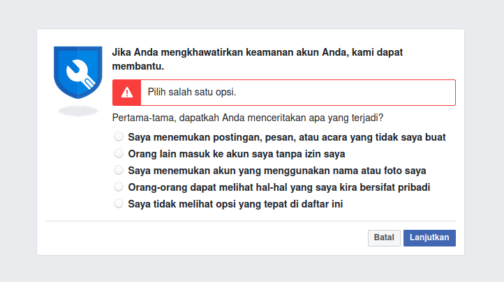Click the horizontal divider line above the buttons

point(251,221)
